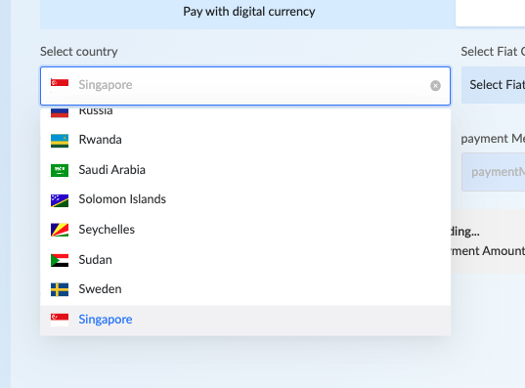Select Solomon Islands option
Screen dimensions: 525x388
click(245, 199)
